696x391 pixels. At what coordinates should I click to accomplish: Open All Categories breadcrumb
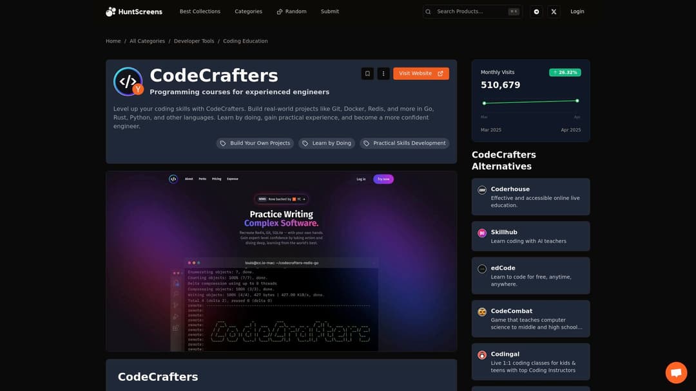(147, 41)
